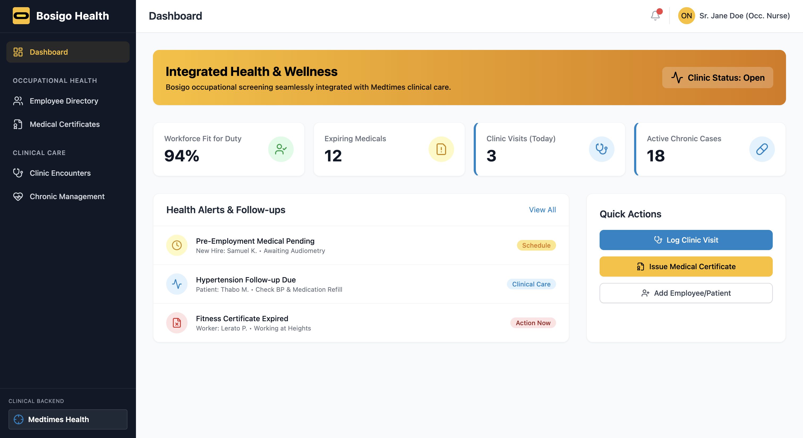Click the Schedule badge
This screenshot has height=438, width=803.
(x=536, y=245)
